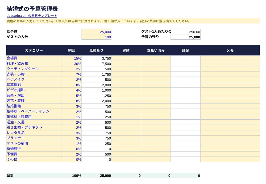Click the yellow instruction banner text
The height and width of the screenshot is (184, 266).
tap(98, 21)
